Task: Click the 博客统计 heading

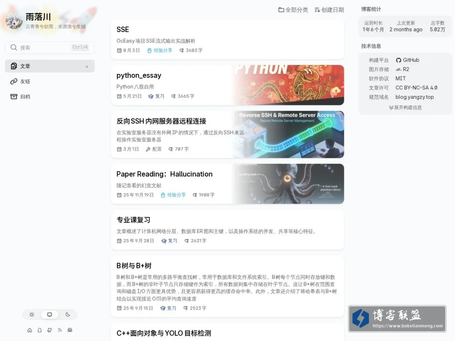Action: pos(371,9)
